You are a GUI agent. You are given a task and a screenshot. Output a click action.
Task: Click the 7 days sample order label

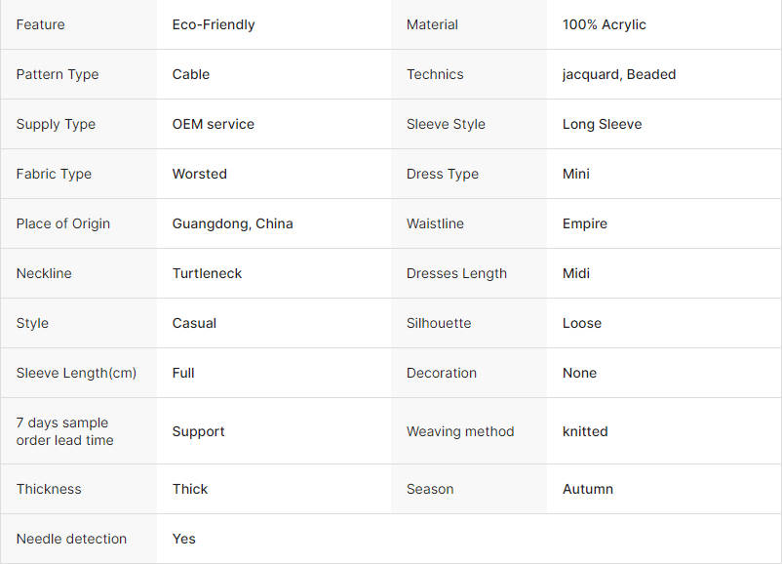[x=64, y=431]
